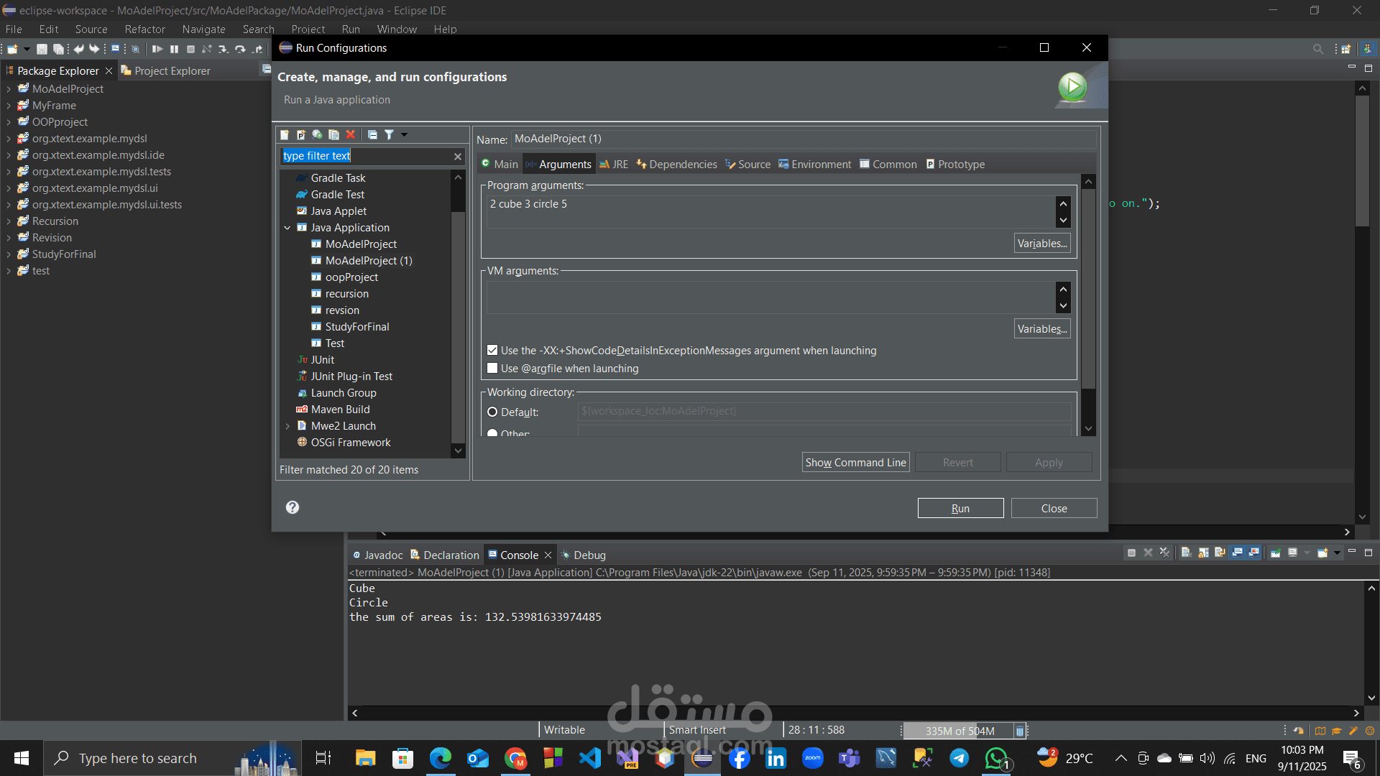This screenshot has width=1380, height=776.
Task: Switch to the Main tab
Action: click(500, 165)
